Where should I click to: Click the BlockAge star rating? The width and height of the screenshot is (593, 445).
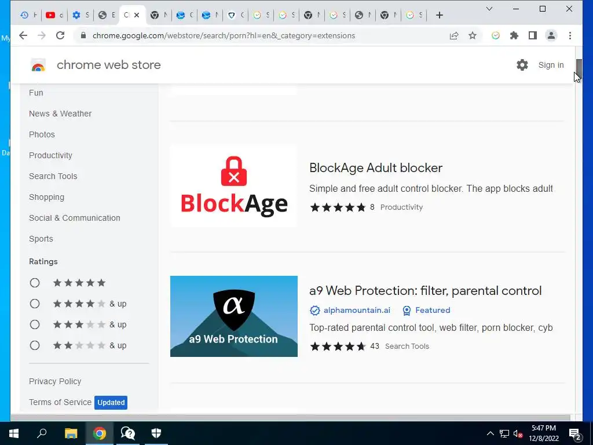[x=338, y=207]
